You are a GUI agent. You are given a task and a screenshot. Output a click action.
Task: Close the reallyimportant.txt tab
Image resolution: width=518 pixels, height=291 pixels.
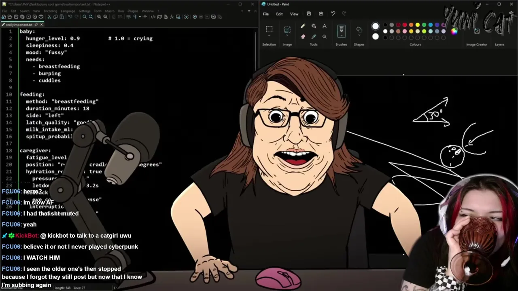[42, 25]
